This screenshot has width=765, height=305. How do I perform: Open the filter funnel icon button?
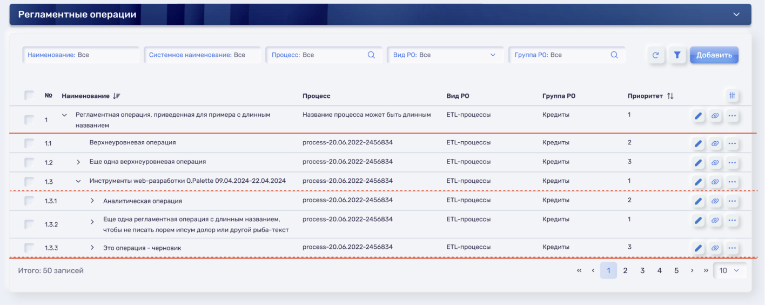(x=677, y=55)
